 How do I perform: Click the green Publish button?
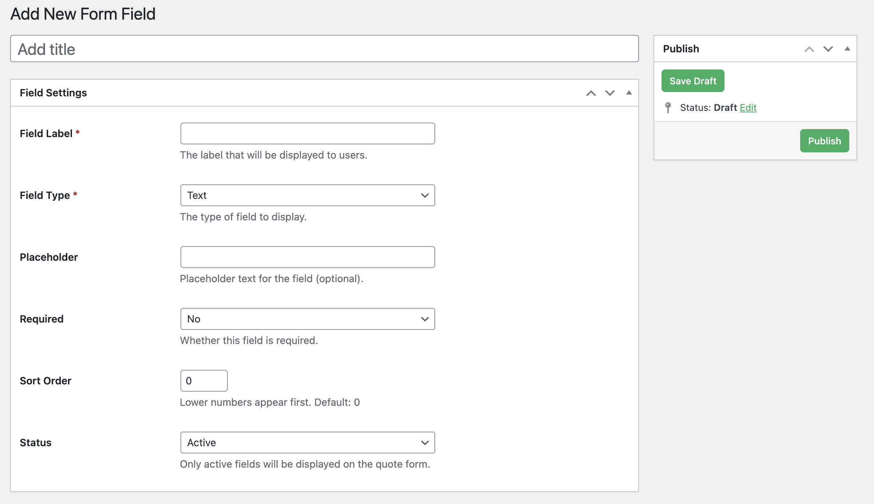[x=824, y=141]
